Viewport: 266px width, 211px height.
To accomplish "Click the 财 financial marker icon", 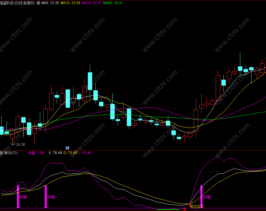I will click(x=67, y=148).
